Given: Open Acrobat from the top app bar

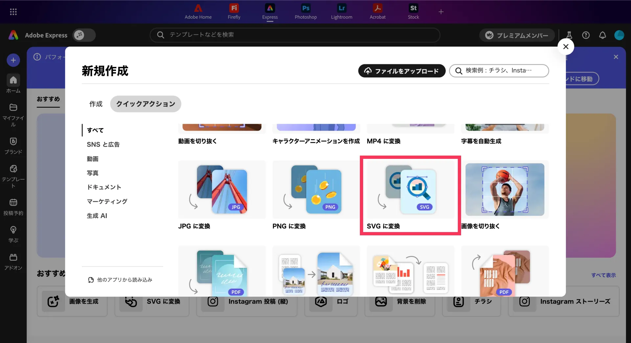Looking at the screenshot, I should pyautogui.click(x=377, y=11).
